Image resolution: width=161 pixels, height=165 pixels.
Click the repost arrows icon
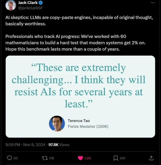click(x=45, y=158)
